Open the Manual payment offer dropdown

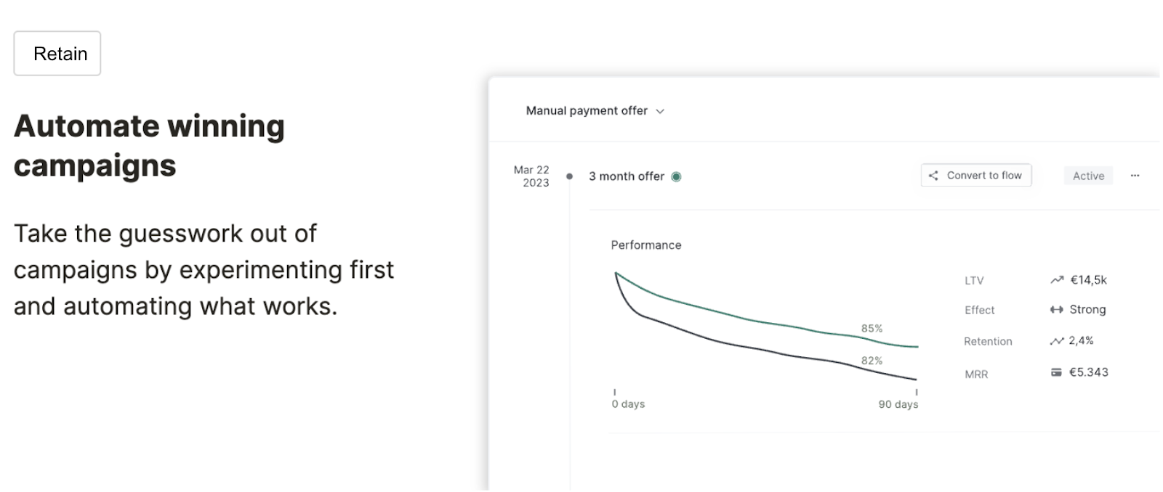[595, 111]
